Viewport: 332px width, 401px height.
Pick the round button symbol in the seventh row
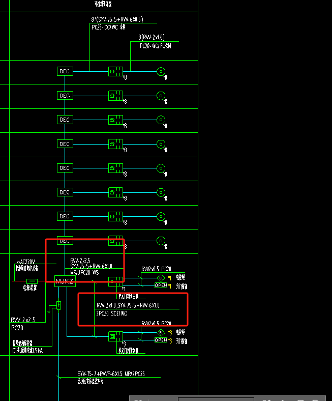click(x=161, y=216)
